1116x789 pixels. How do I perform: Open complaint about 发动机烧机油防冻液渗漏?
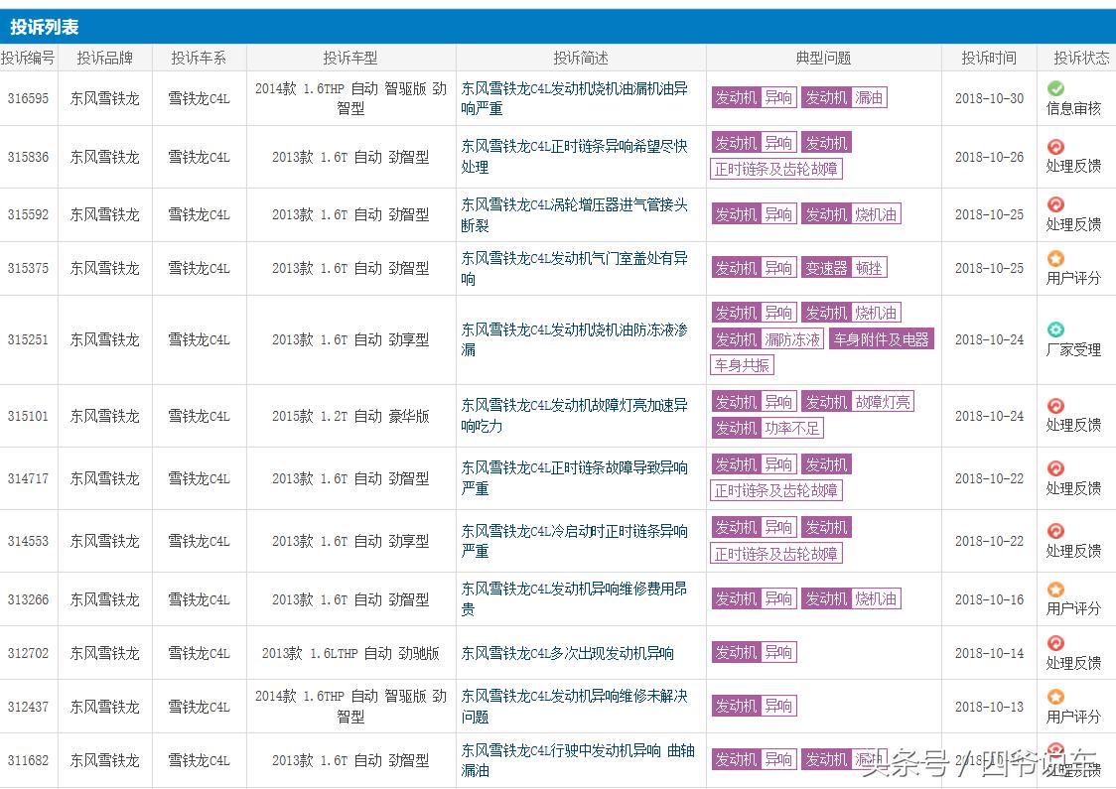click(x=574, y=339)
